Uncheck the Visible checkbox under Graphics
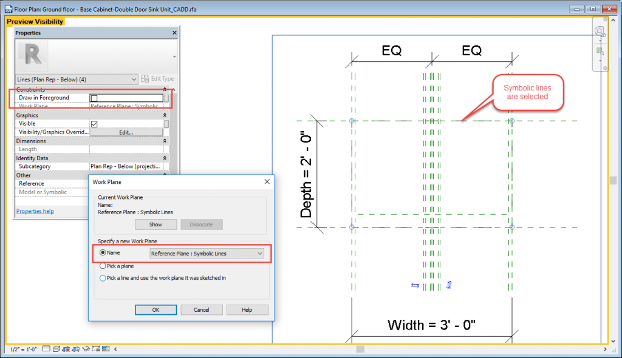This screenshot has height=358, width=622. pyautogui.click(x=94, y=124)
